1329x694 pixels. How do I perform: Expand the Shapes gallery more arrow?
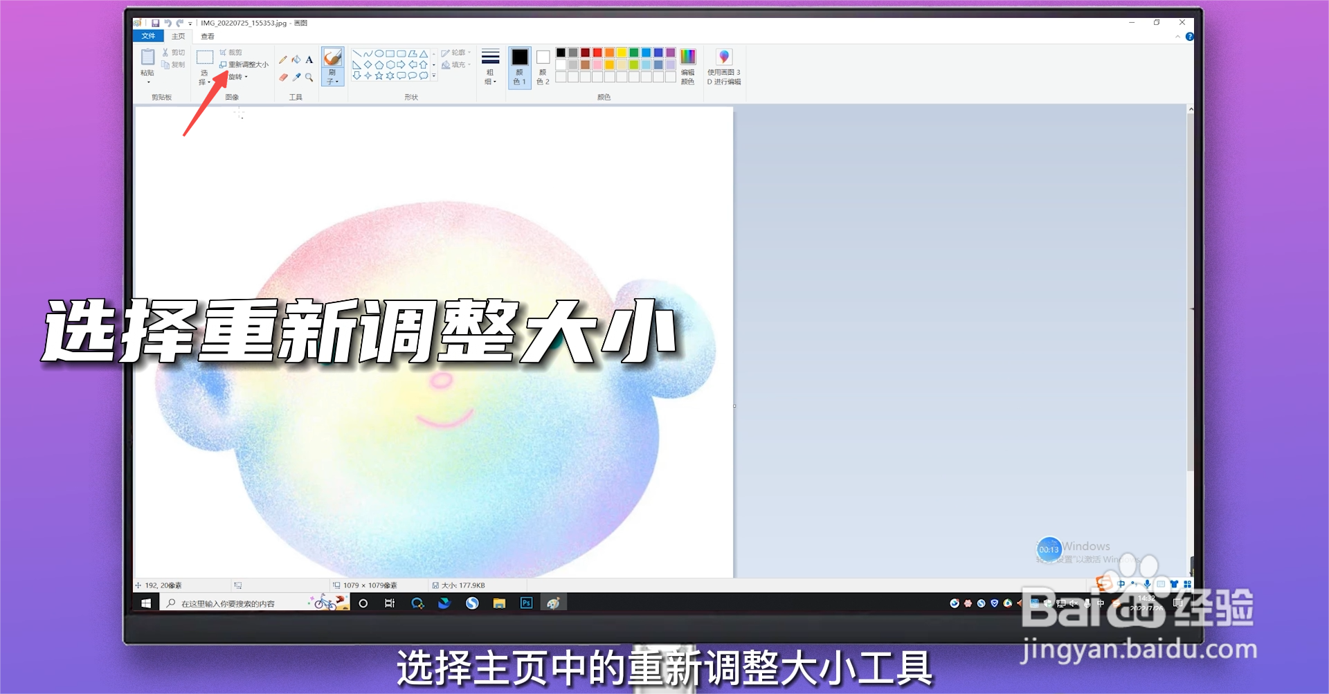click(434, 76)
